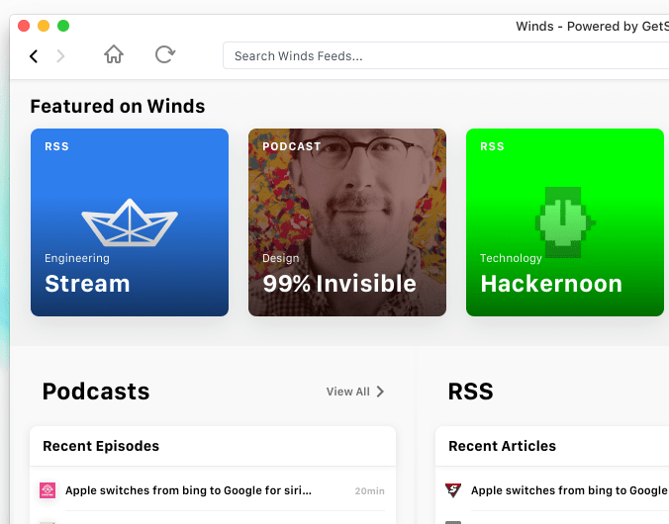669x524 pixels.
Task: Click the Recent Articles heading
Action: coord(502,446)
